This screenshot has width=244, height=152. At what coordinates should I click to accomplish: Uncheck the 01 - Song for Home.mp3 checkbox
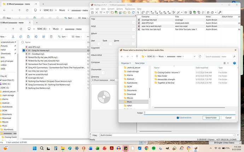[x=24, y=50]
